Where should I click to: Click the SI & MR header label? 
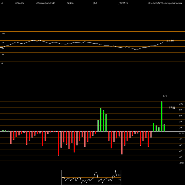pyautogui.click(x=20, y=3)
